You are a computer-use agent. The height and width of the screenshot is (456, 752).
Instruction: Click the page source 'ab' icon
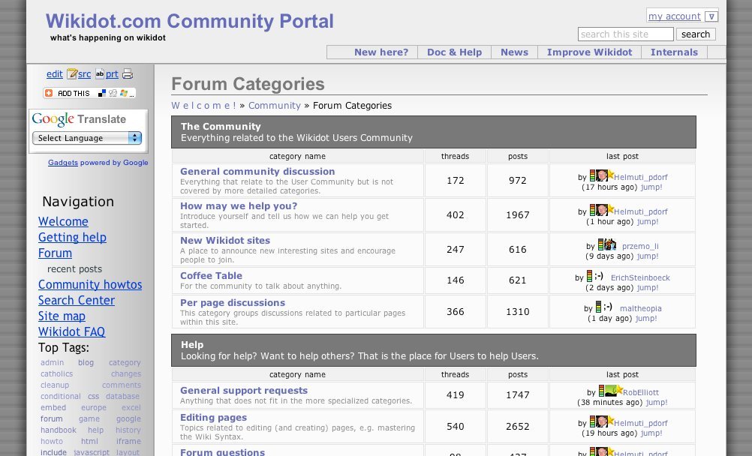click(x=100, y=73)
